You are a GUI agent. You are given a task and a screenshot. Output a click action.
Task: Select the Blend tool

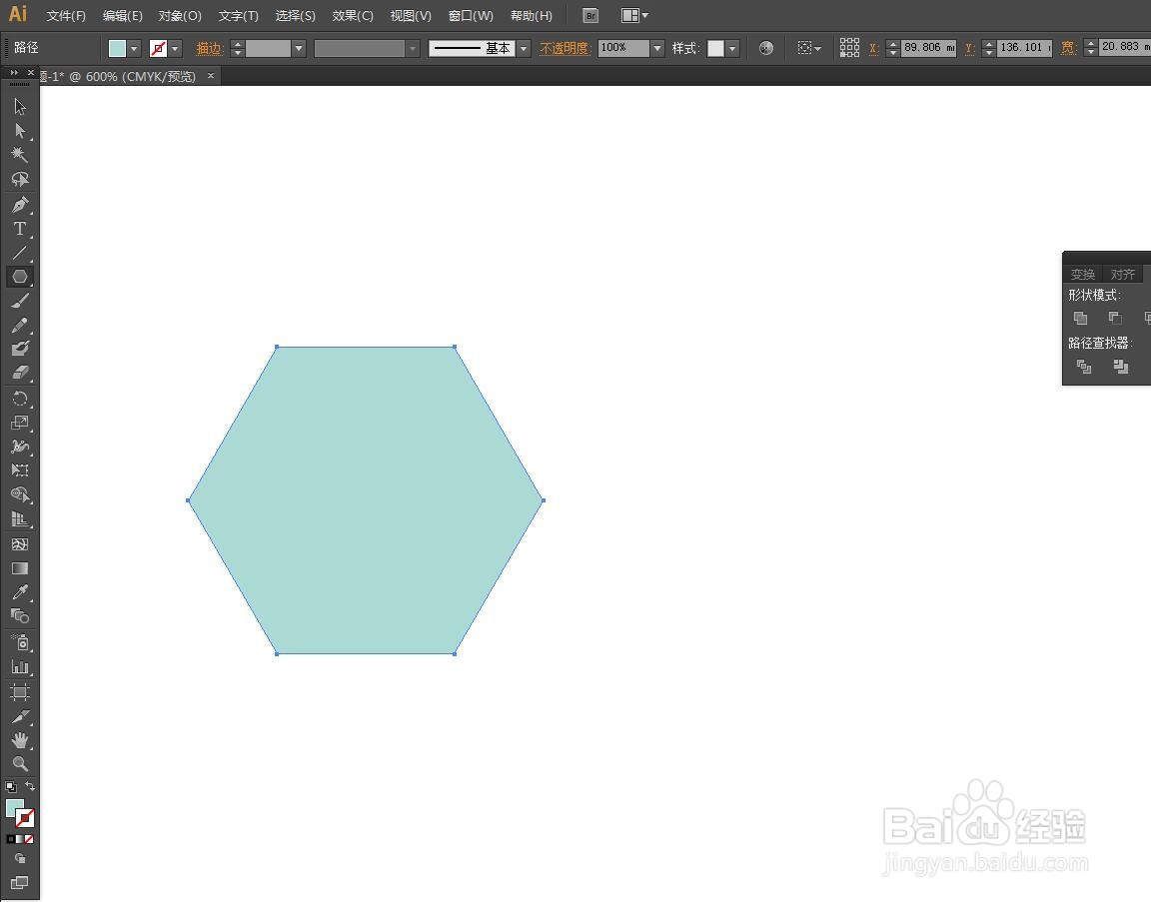(20, 616)
